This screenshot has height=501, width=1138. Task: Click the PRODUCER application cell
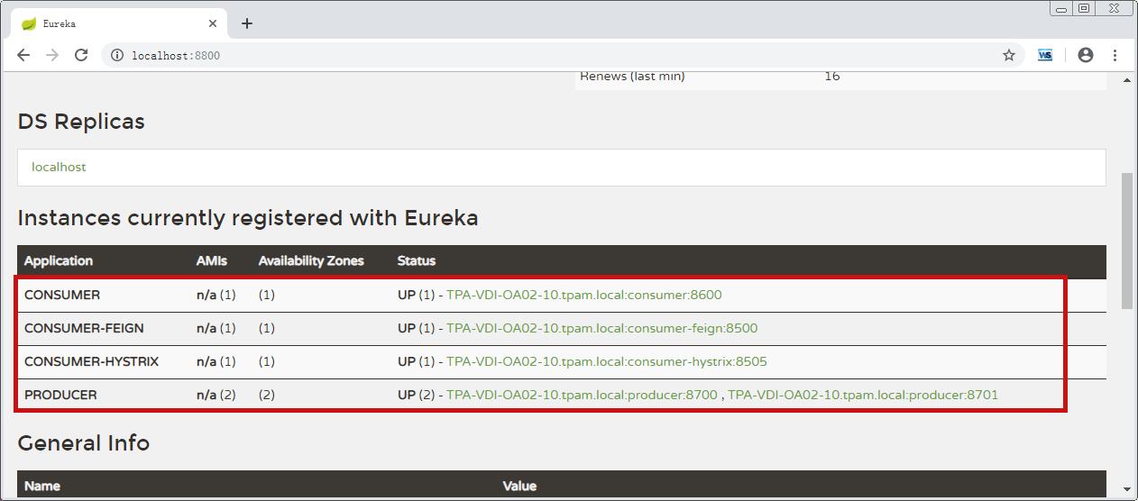[60, 395]
